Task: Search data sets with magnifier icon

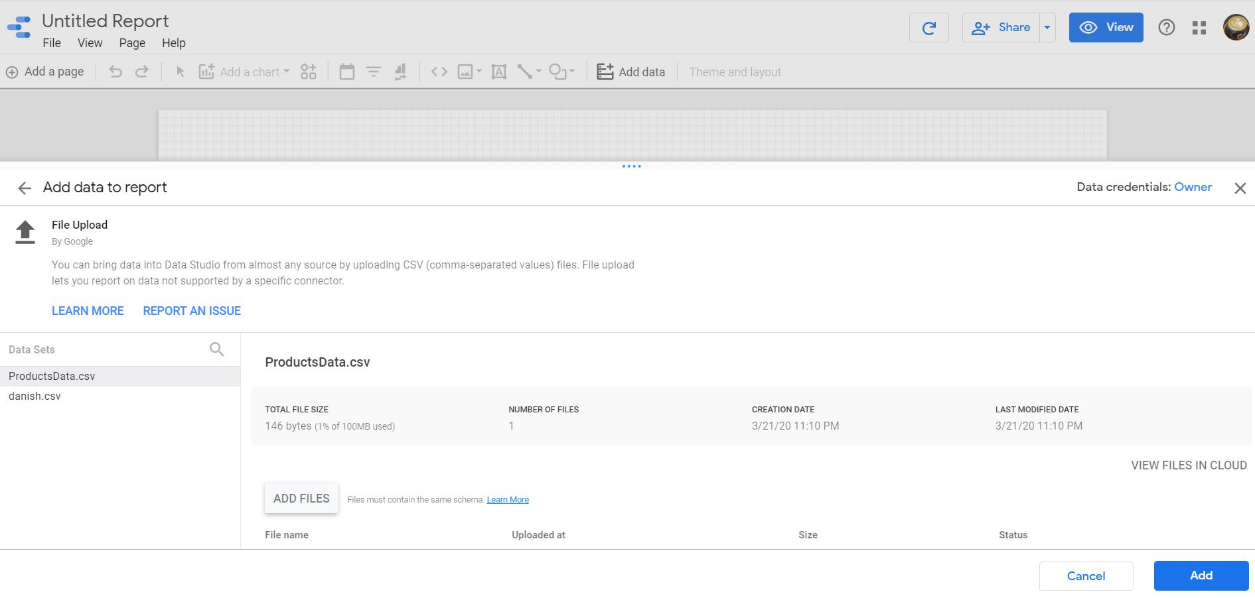Action: [x=216, y=349]
